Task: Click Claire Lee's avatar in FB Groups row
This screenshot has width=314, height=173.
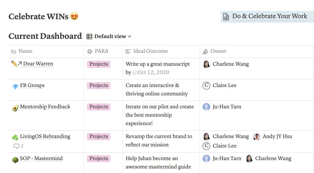Action: pyautogui.click(x=206, y=86)
